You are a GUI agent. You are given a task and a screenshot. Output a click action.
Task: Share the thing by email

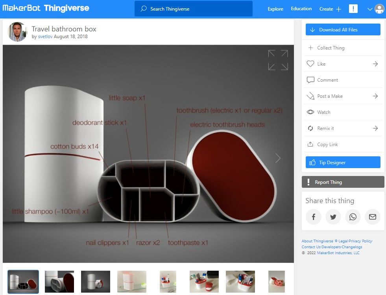(373, 216)
